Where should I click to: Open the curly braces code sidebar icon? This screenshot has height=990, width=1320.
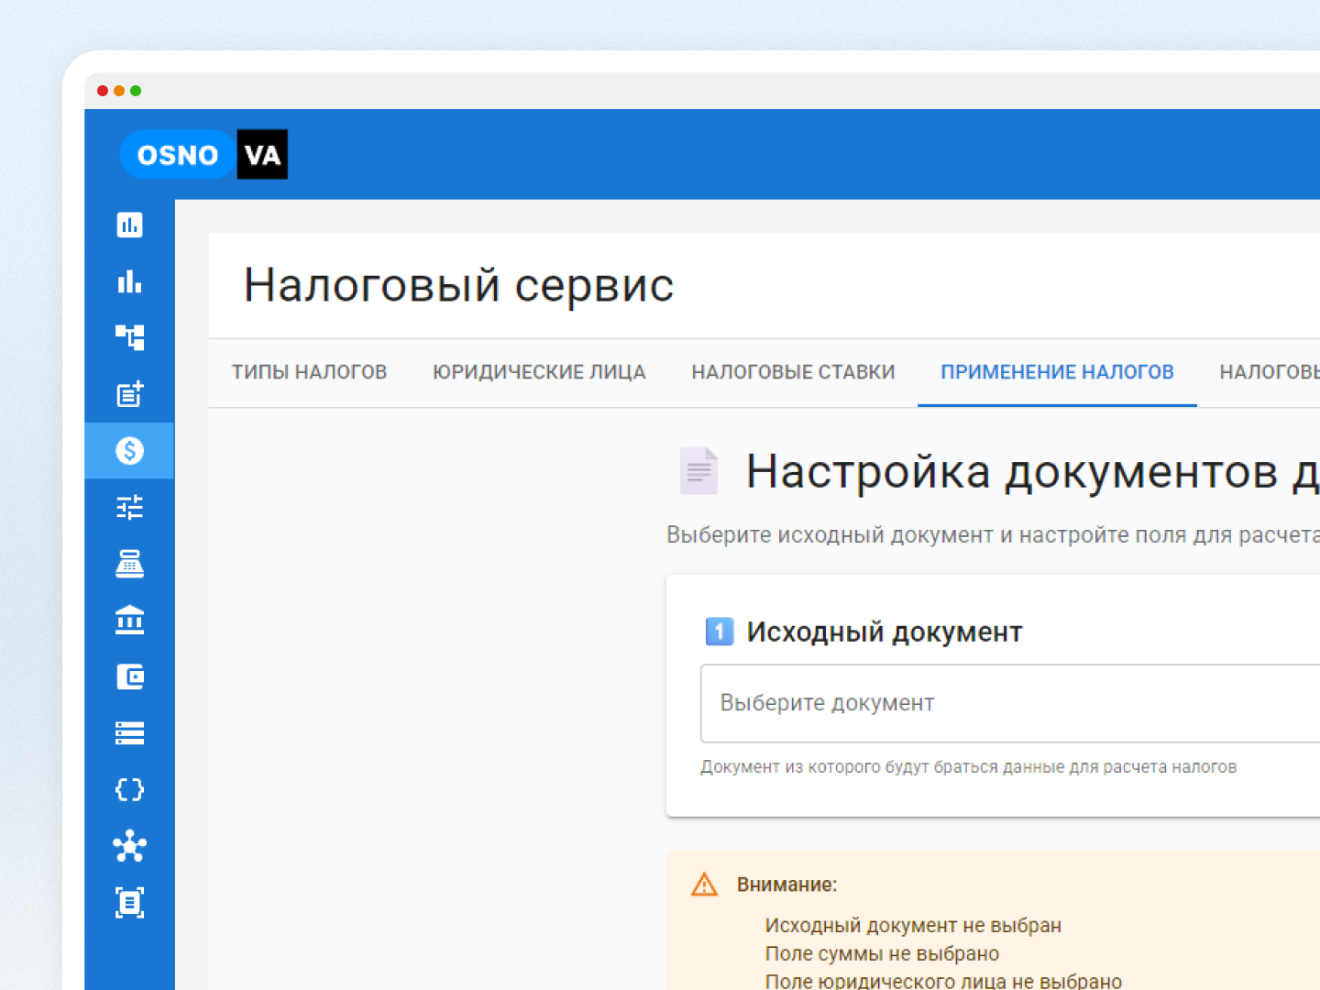(129, 789)
